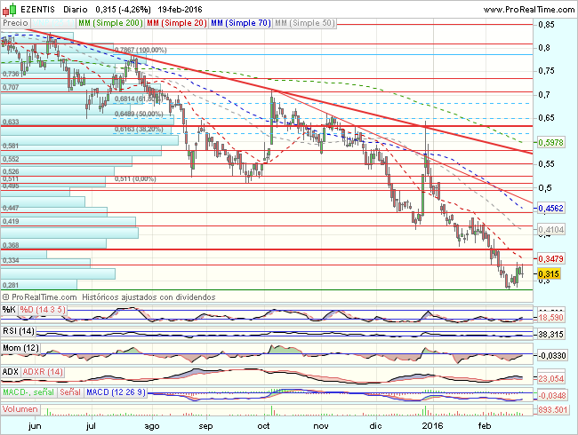Click the 0,736 resistance level label
Viewport: 578px width, 435px height.
pos(11,74)
